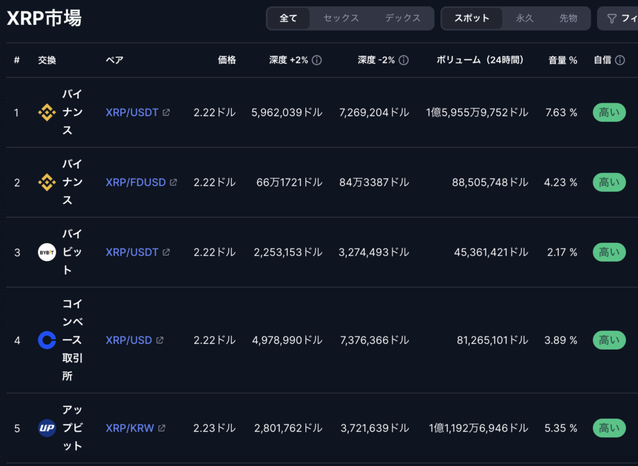Image resolution: width=638 pixels, height=466 pixels.
Task: Sort by the # column header
Action: [17, 60]
